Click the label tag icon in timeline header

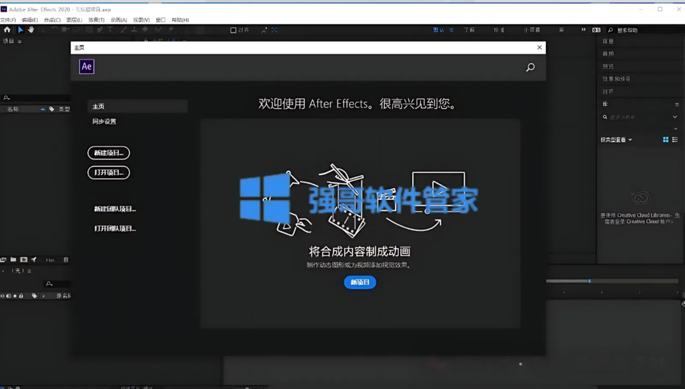34,296
